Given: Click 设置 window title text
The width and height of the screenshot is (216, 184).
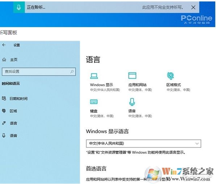Looking at the screenshot, I should (17, 45).
